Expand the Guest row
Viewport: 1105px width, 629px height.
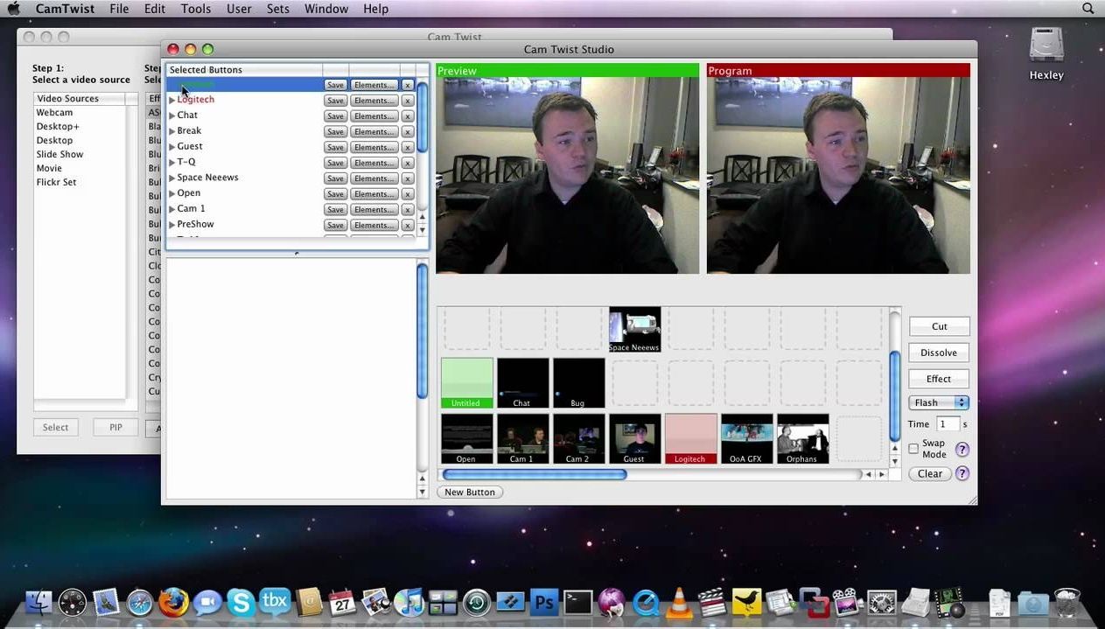tap(171, 147)
